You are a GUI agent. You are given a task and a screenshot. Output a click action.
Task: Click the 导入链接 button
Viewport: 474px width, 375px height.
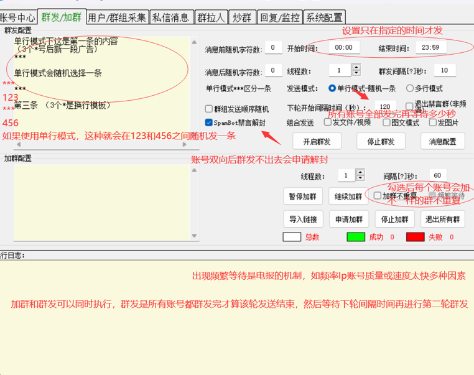(303, 219)
